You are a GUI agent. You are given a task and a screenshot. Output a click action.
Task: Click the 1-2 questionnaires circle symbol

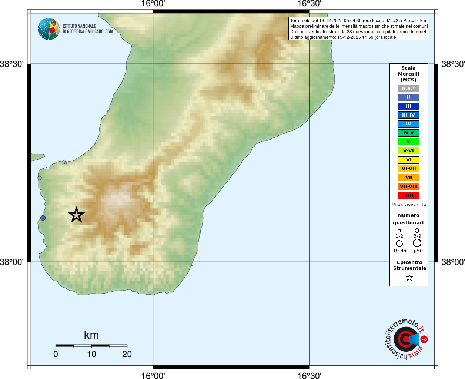pos(399,231)
